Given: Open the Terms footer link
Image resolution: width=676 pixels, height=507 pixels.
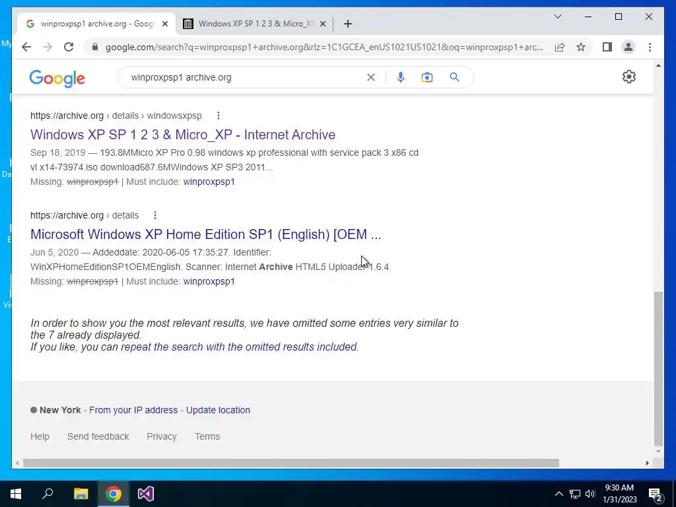Looking at the screenshot, I should coord(207,436).
